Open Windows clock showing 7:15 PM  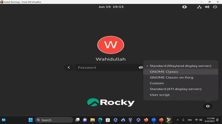(x=210, y=120)
